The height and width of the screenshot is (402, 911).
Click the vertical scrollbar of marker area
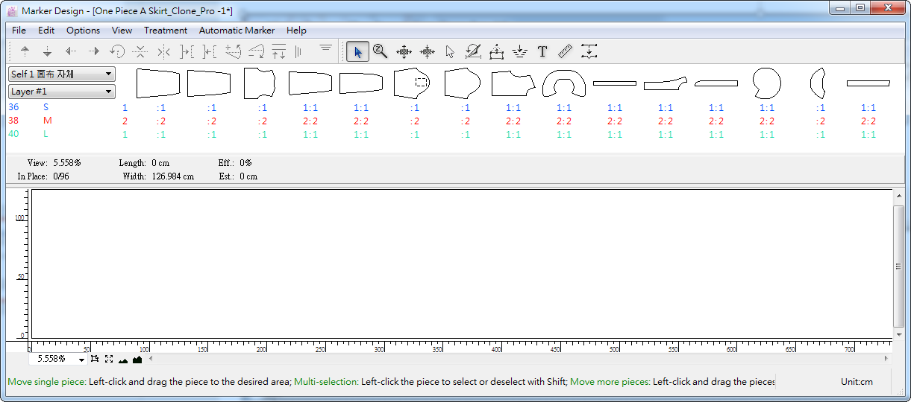898,267
